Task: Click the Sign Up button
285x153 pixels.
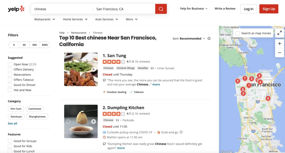Action: point(269,9)
